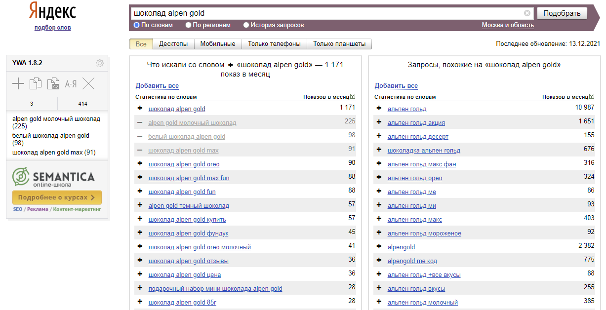Add 'альпен гольд мороженое' with plus icon
Screen dimensions: 606x310
[x=379, y=233]
